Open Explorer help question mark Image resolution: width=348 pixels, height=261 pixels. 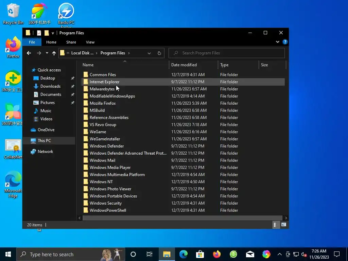pyautogui.click(x=285, y=42)
